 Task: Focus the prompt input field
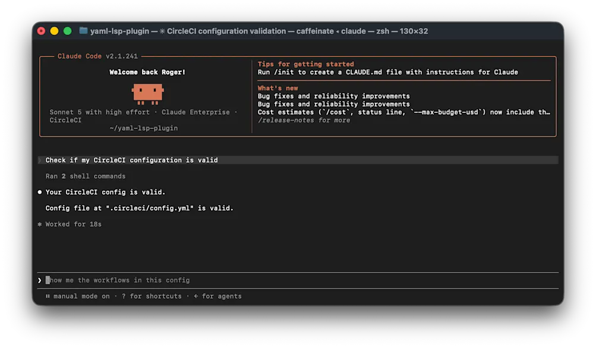coord(298,280)
